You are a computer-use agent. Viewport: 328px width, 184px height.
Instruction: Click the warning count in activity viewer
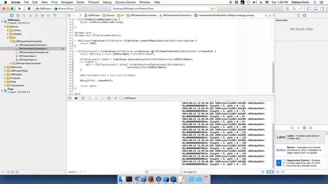coord(213,9)
